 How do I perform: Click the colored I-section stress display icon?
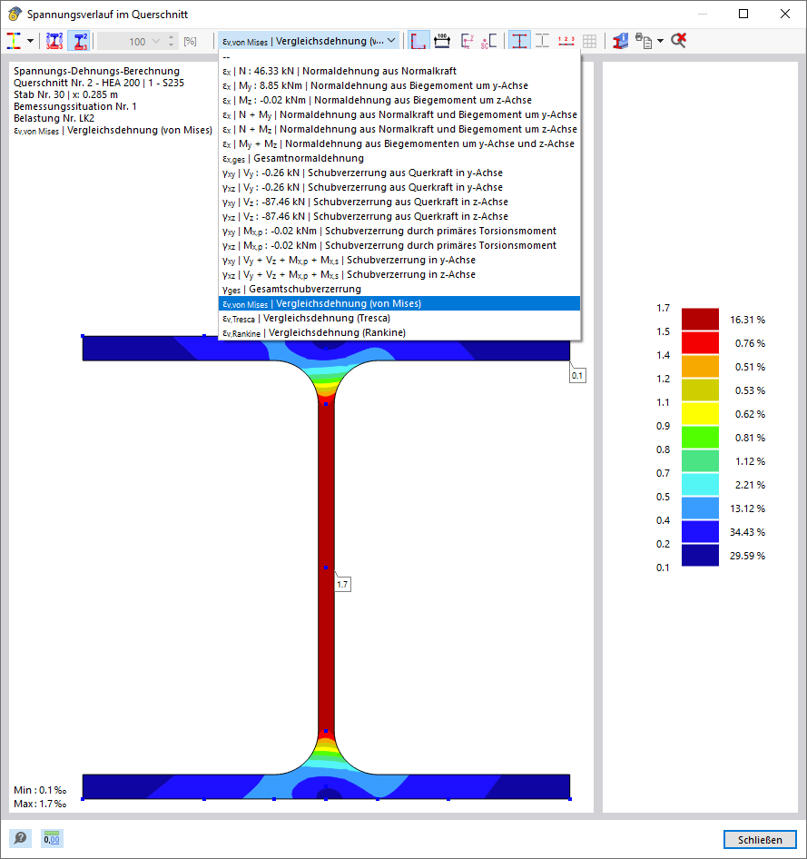[x=14, y=41]
